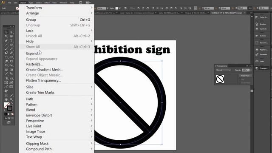Open the Variables panel

(262, 54)
